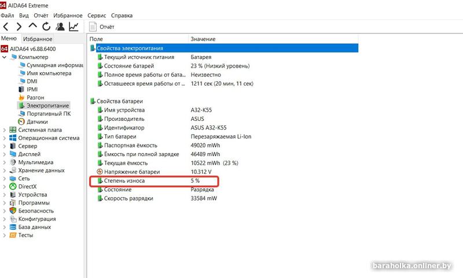Click the Имя устройства row
Screen dimensions: 463x278
(224, 110)
